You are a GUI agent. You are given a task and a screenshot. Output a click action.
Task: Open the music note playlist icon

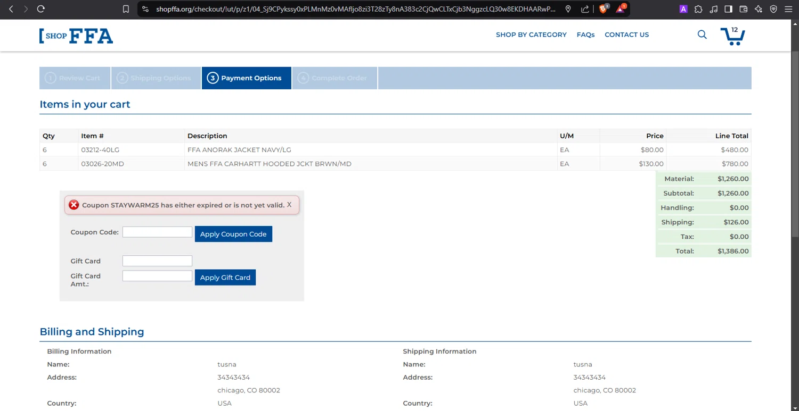pos(714,9)
